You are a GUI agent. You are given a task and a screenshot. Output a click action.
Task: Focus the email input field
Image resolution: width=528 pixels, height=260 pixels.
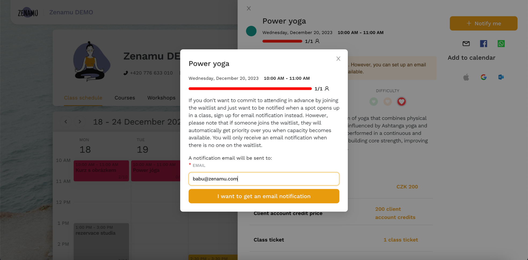pyautogui.click(x=264, y=179)
